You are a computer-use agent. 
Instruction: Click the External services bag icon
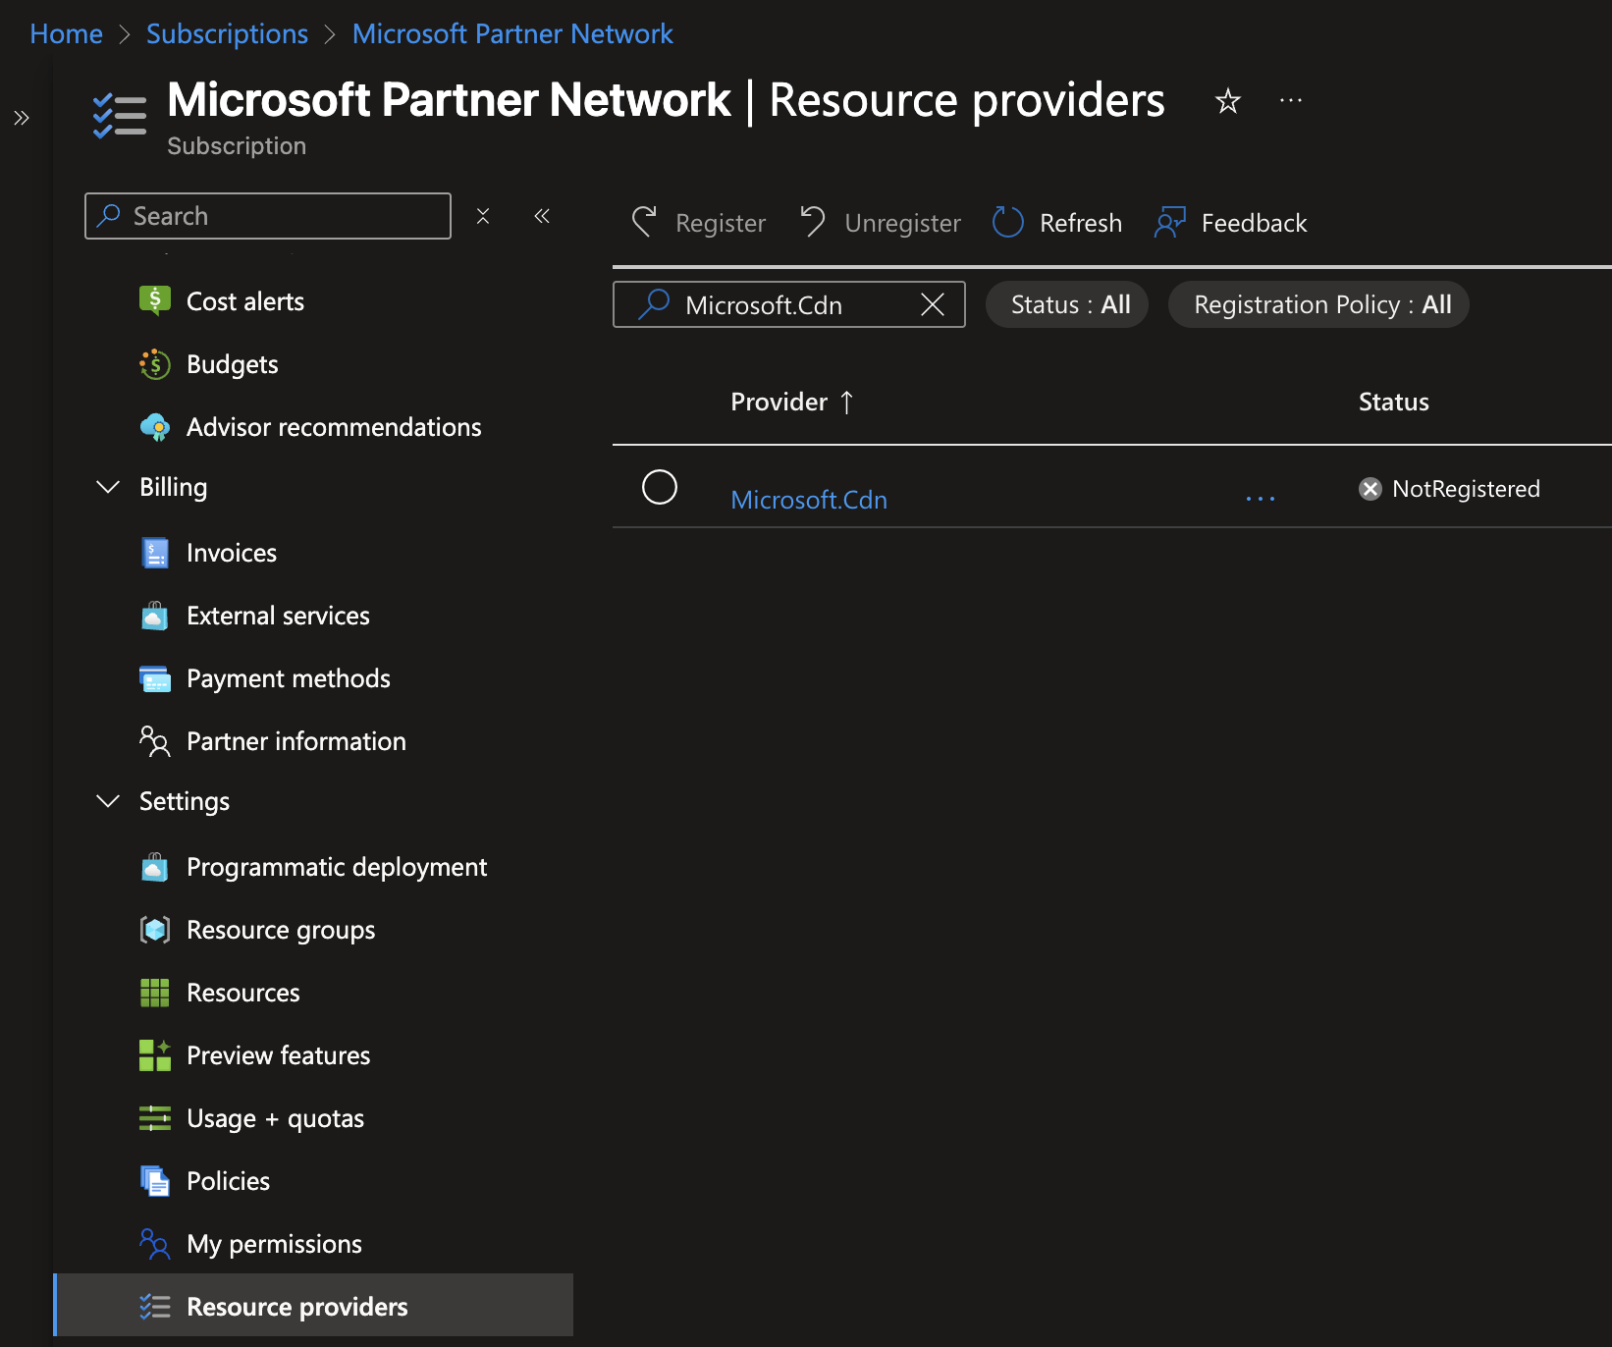pyautogui.click(x=155, y=616)
